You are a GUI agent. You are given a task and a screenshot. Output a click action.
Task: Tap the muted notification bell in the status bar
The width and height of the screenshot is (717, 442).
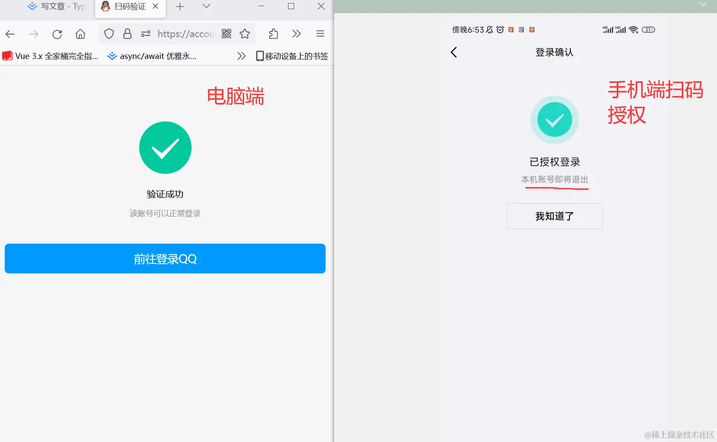[x=490, y=30]
